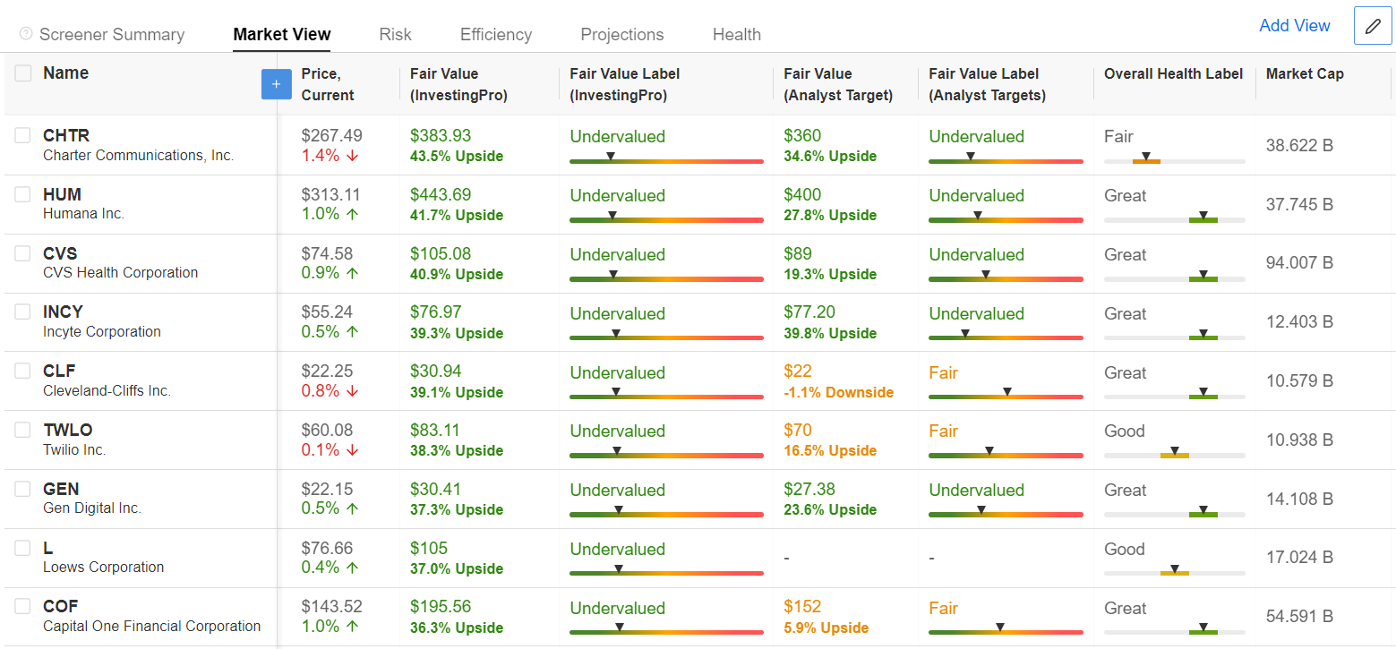Open the Efficiency tab
Viewport: 1396px width, 649px height.
pyautogui.click(x=495, y=34)
